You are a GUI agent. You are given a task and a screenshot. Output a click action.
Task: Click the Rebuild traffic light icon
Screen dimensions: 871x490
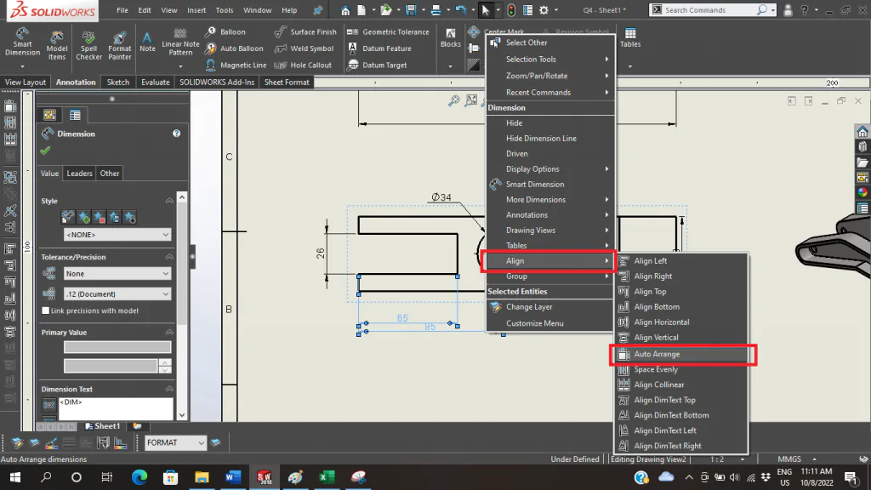click(x=511, y=10)
